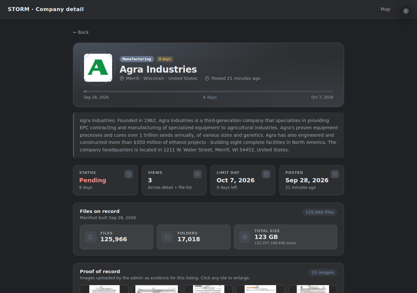
Task: Click the 8 days yellow badge
Action: [x=165, y=59]
